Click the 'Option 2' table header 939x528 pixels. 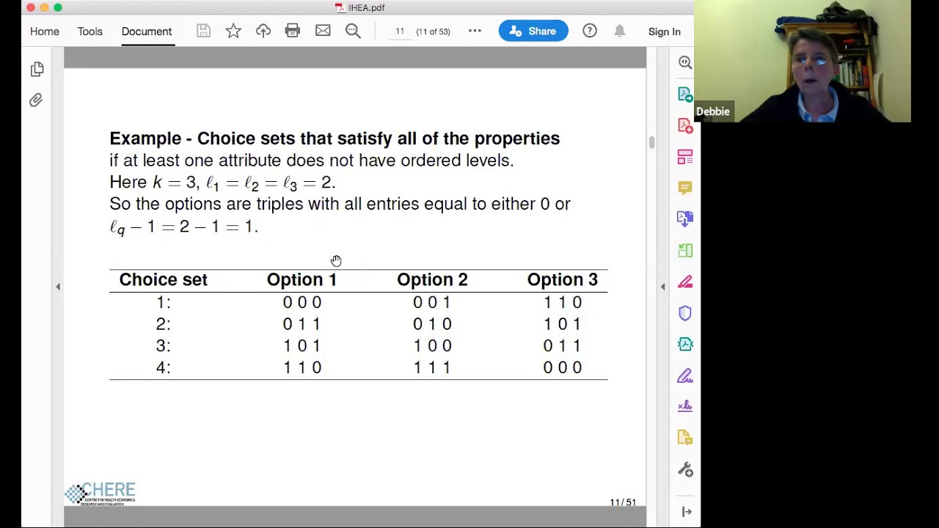(x=432, y=279)
